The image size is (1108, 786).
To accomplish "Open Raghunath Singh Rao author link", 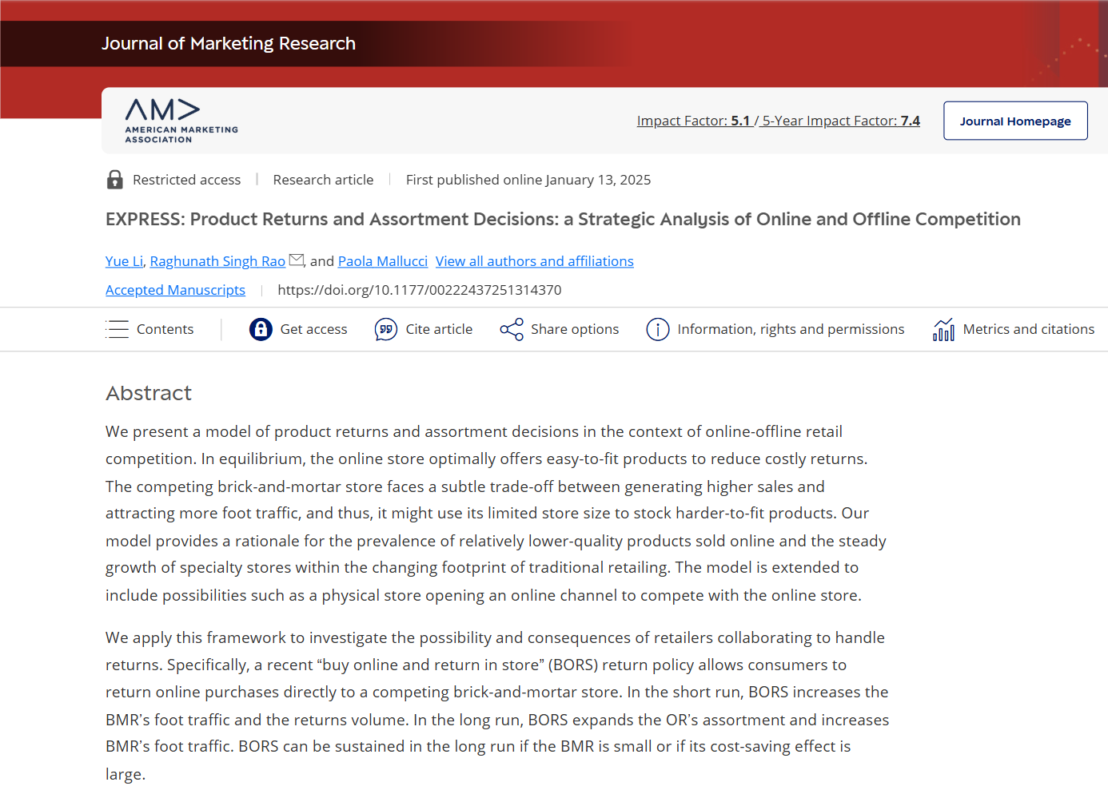I will (x=217, y=261).
